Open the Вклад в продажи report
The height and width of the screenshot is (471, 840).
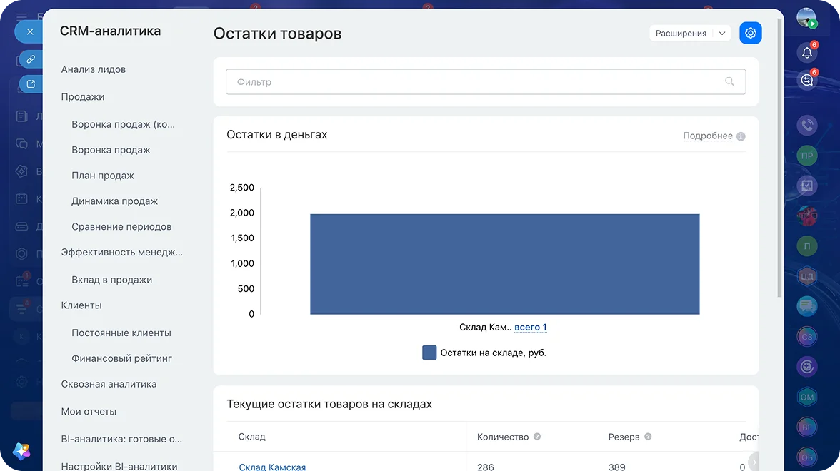112,280
